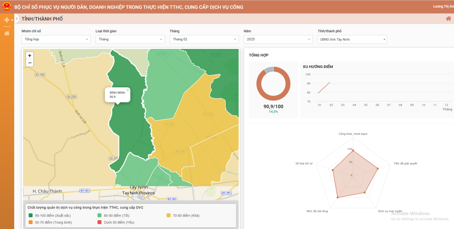Click the 14,5% change value
This screenshot has height=229, width=454.
pyautogui.click(x=273, y=112)
